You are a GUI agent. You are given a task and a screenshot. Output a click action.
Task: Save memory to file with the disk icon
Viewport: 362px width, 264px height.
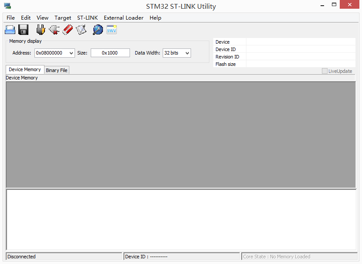(23, 29)
